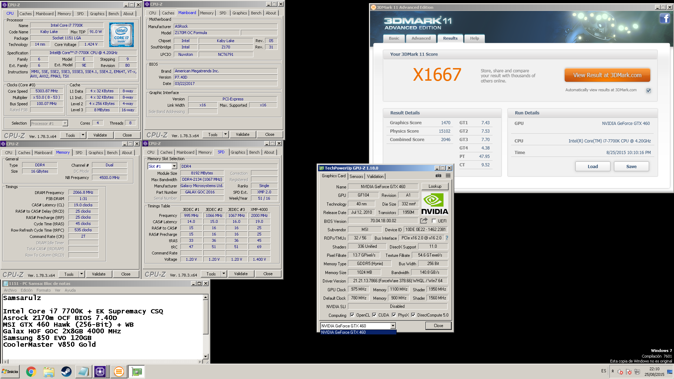The height and width of the screenshot is (379, 674).
Task: Switch to Sensors tab in GPU-Z
Action: 356,177
